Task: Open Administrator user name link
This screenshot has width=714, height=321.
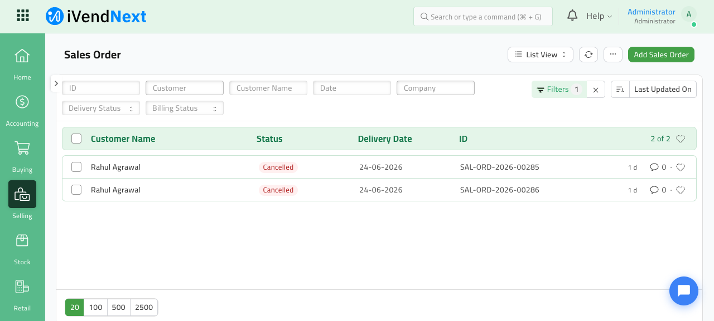Action: point(651,12)
